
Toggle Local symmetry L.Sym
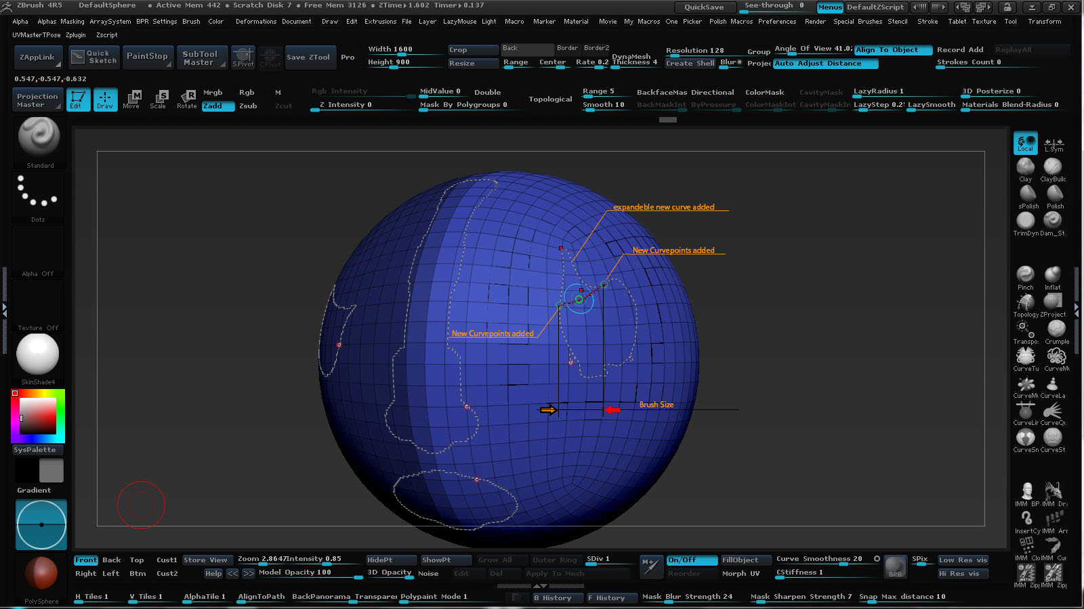pyautogui.click(x=1053, y=143)
